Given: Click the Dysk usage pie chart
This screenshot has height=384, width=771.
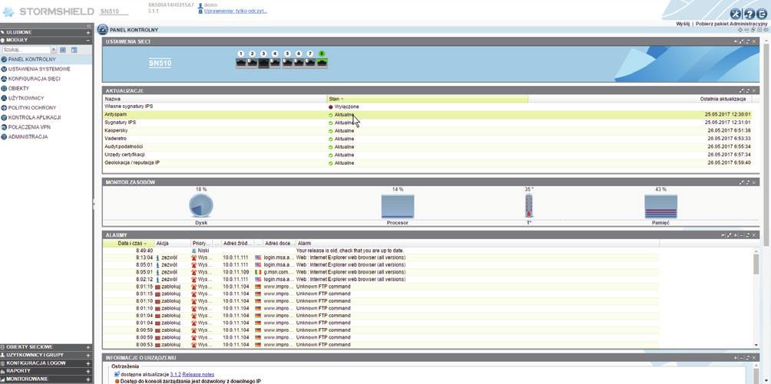Looking at the screenshot, I should [x=201, y=205].
